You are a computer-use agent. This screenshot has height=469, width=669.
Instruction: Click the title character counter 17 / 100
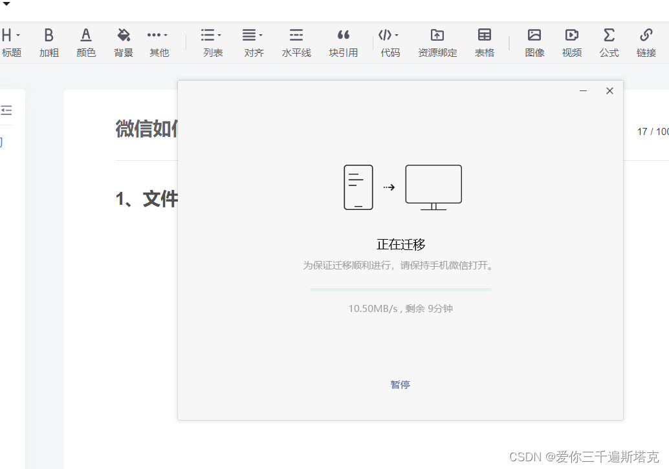(x=653, y=132)
